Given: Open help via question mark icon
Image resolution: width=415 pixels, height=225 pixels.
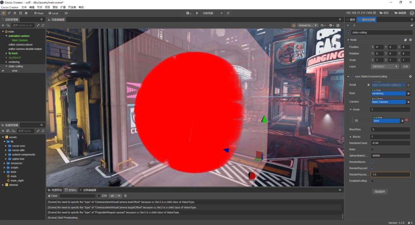Looking at the screenshot, I should coord(412,13).
